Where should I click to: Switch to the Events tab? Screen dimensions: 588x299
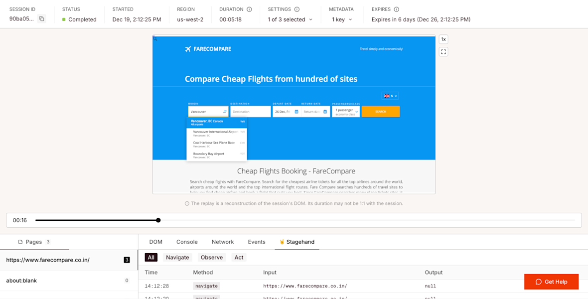pos(257,242)
